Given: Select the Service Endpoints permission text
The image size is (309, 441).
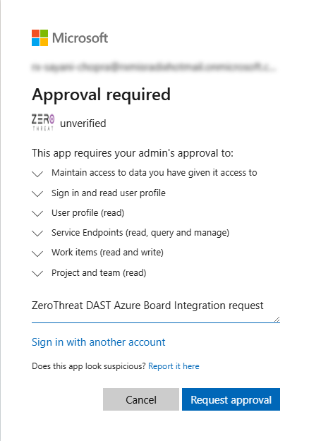Looking at the screenshot, I should pyautogui.click(x=140, y=233).
